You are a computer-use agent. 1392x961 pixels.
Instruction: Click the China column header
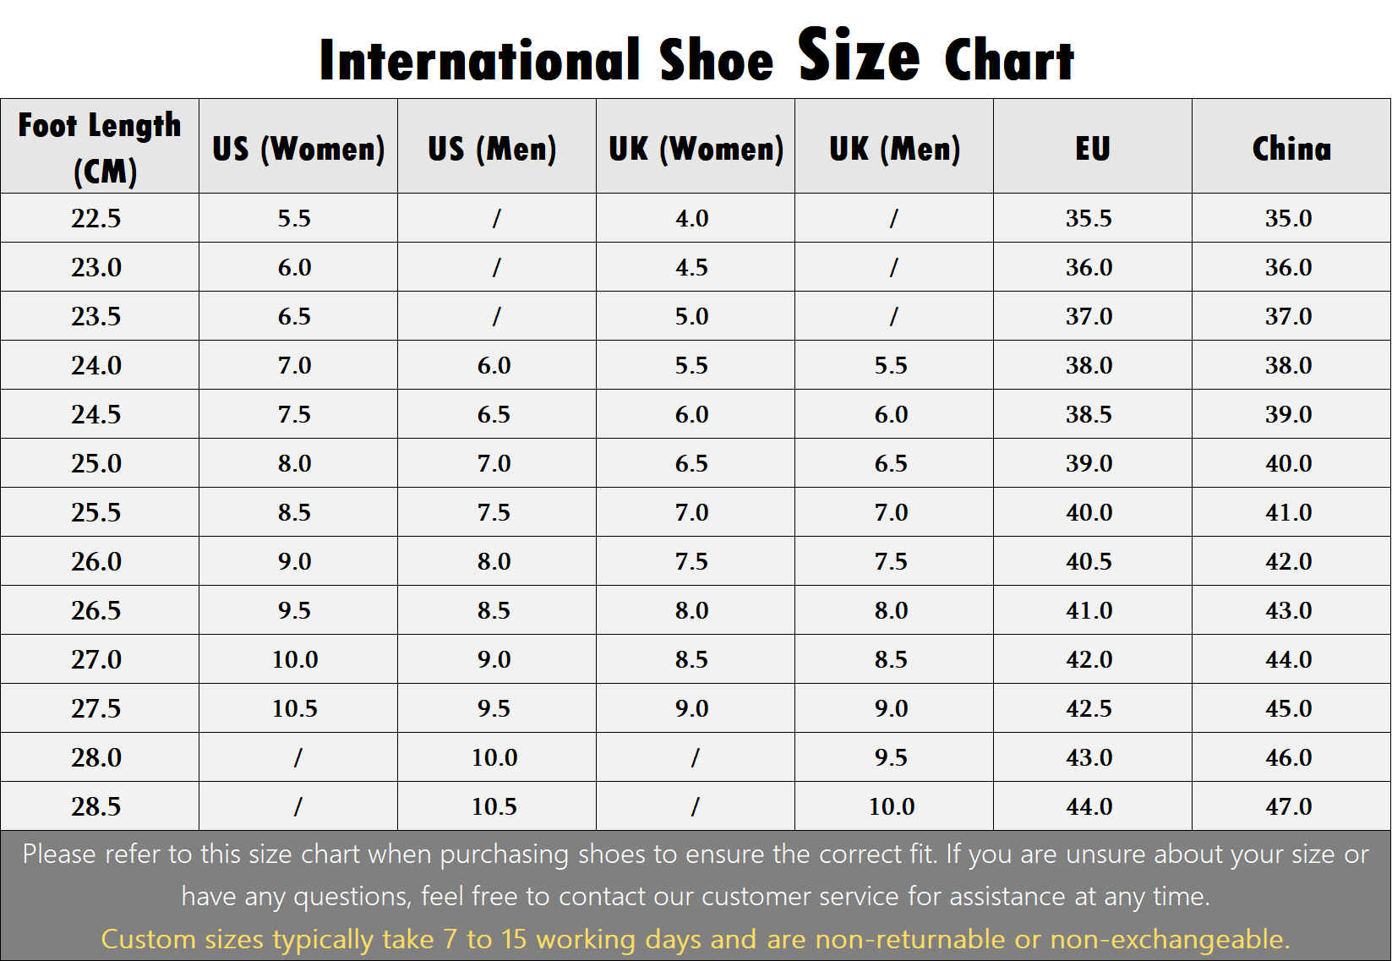click(1291, 146)
